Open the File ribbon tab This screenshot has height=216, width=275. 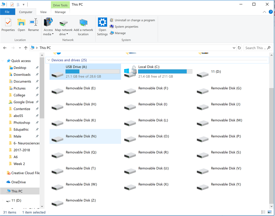tap(7, 12)
